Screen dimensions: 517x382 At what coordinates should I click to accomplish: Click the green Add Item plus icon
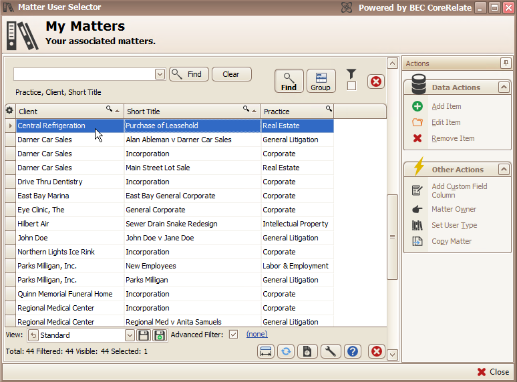coord(417,106)
